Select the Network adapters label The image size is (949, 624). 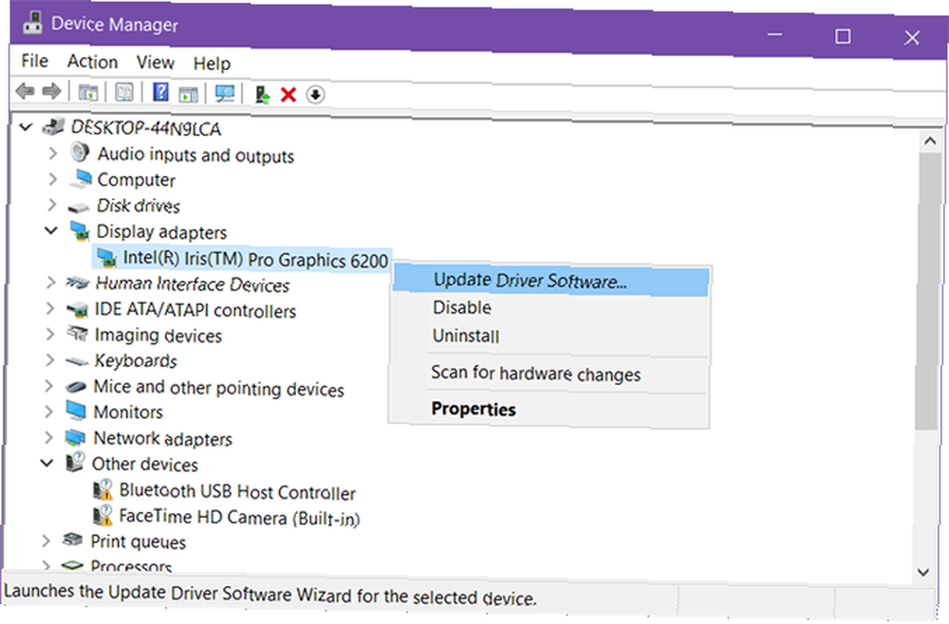[x=163, y=438]
